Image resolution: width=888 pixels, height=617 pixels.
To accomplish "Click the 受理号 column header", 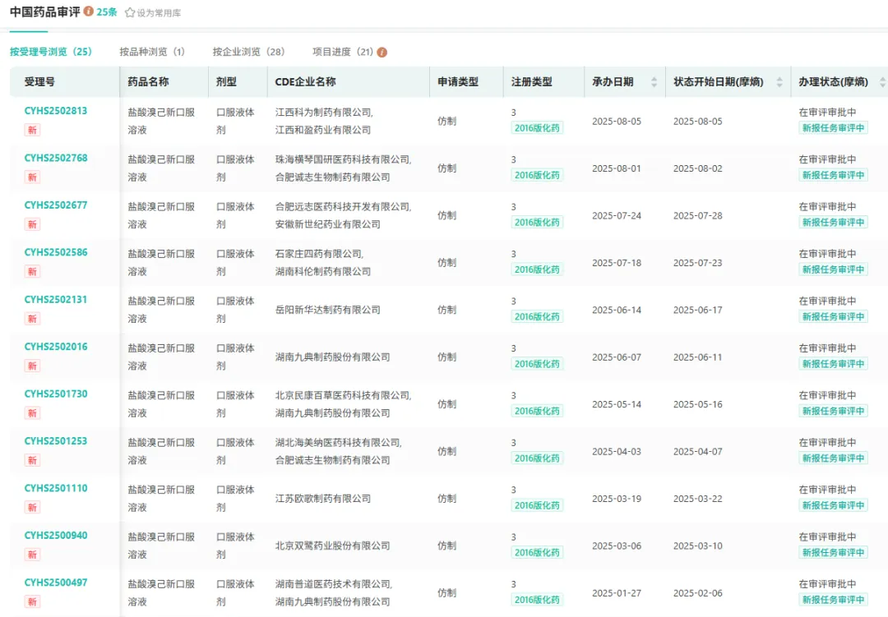I will coord(40,82).
